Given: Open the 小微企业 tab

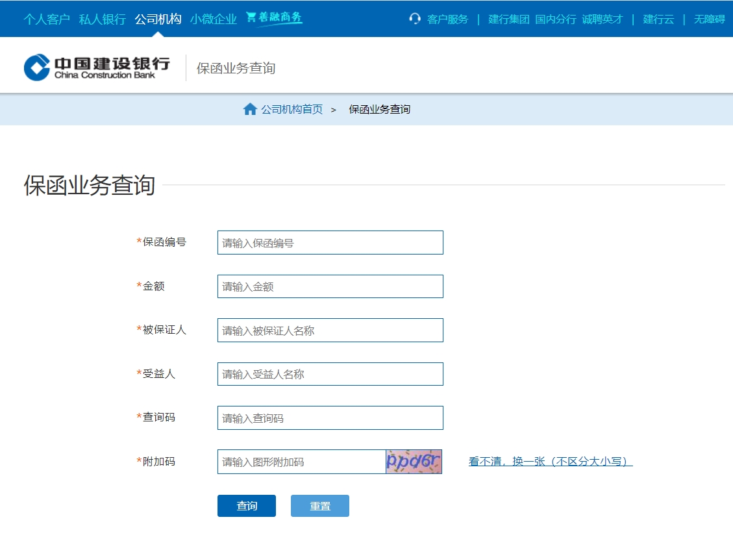Looking at the screenshot, I should coord(214,19).
